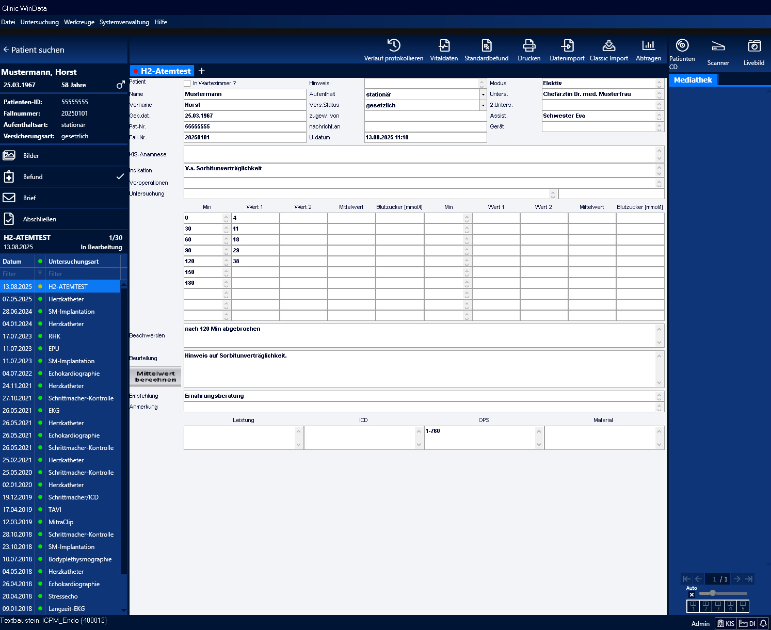Viewport: 771px width, 630px height.
Task: Adjust the Mediathek zoom slider
Action: tap(723, 593)
